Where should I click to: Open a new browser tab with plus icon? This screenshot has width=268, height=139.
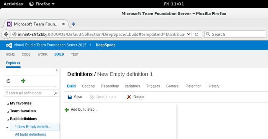click(x=74, y=24)
